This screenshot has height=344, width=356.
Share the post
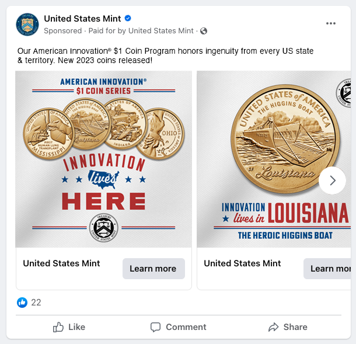pyautogui.click(x=288, y=327)
